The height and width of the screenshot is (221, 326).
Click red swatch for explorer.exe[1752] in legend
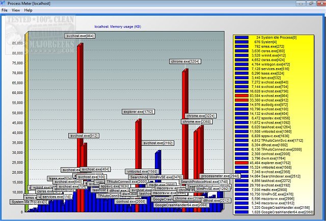(x=241, y=162)
